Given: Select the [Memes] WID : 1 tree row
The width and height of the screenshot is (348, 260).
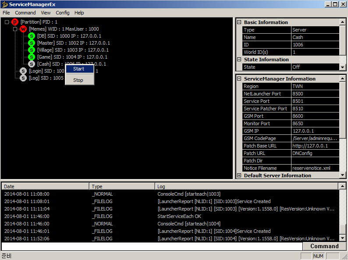Looking at the screenshot, I should coord(64,29).
